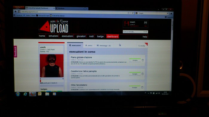The image size is (209, 117).
Task: Open badge in the navigation bar
Action: click(x=100, y=37)
